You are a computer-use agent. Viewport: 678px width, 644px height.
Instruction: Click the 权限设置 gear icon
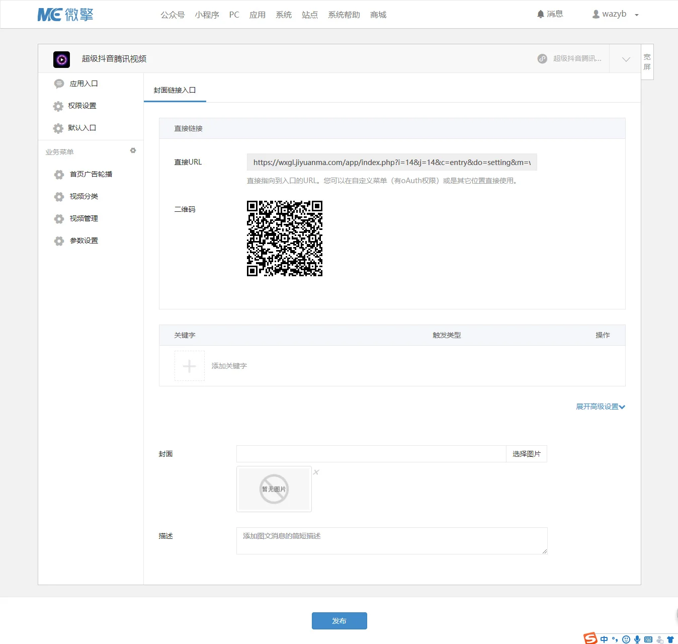pyautogui.click(x=58, y=106)
